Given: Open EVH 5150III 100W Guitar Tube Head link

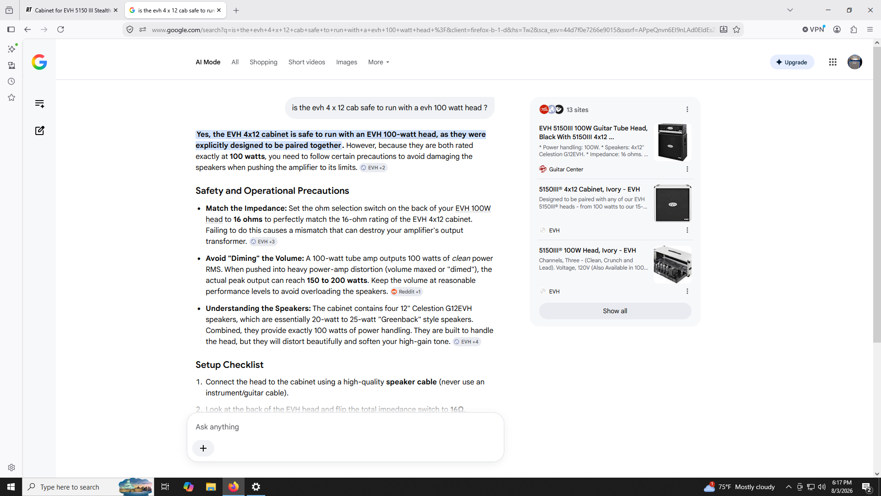Looking at the screenshot, I should point(593,132).
